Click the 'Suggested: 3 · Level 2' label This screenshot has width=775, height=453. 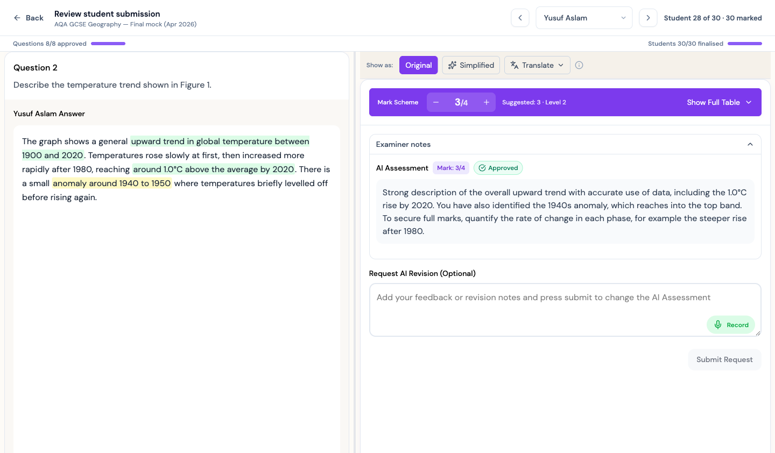(x=534, y=102)
